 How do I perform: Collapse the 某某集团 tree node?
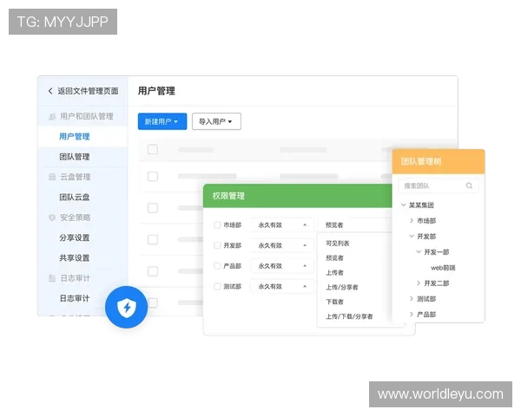point(404,205)
